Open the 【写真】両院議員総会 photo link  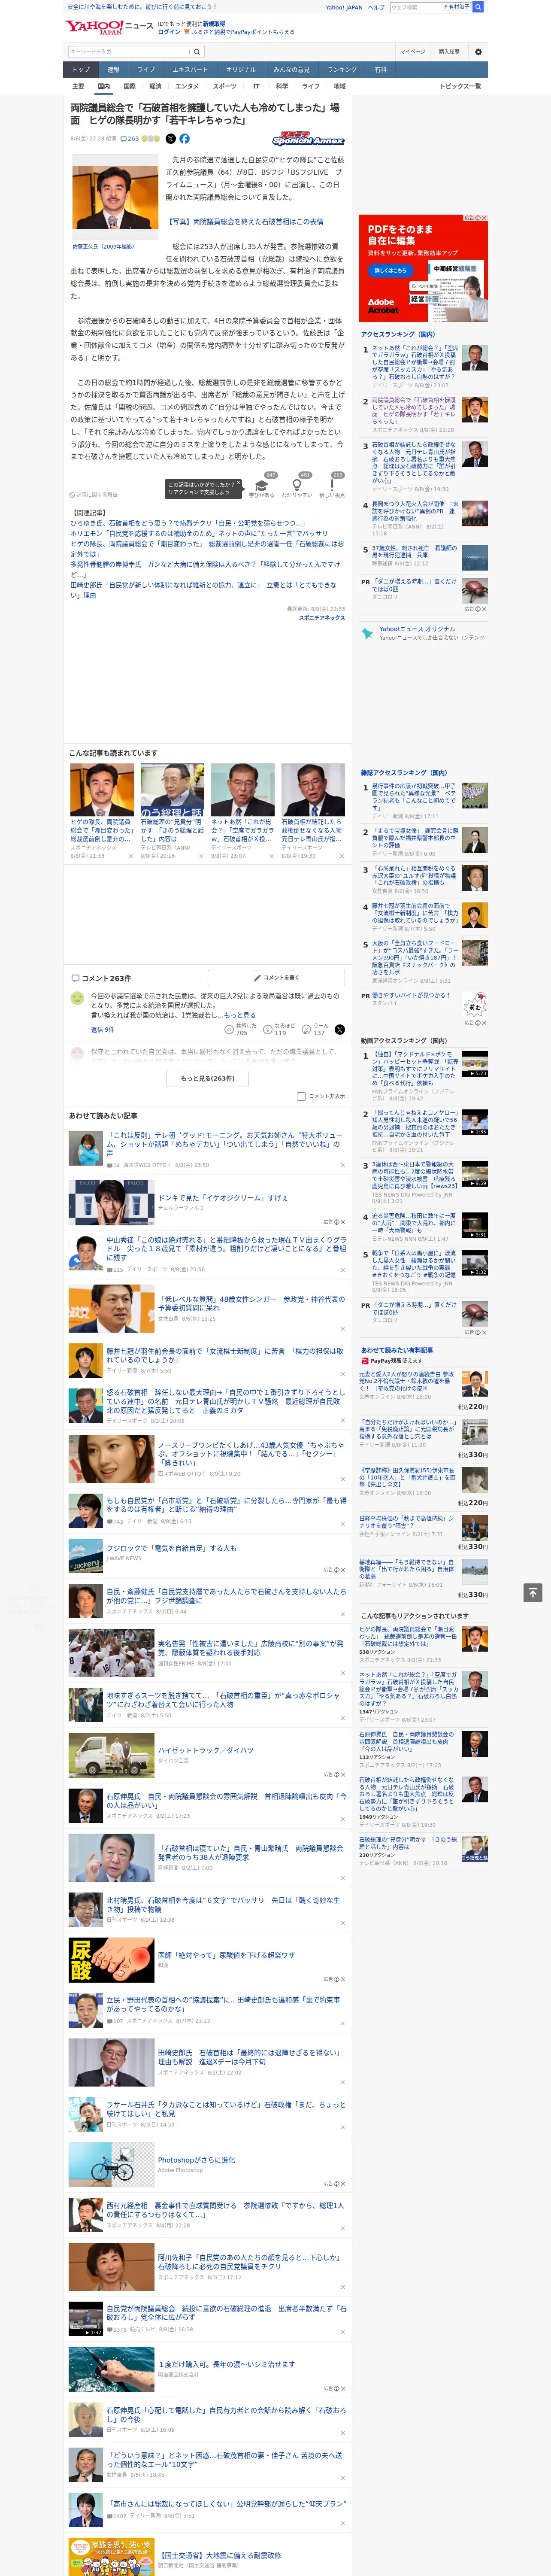point(244,222)
